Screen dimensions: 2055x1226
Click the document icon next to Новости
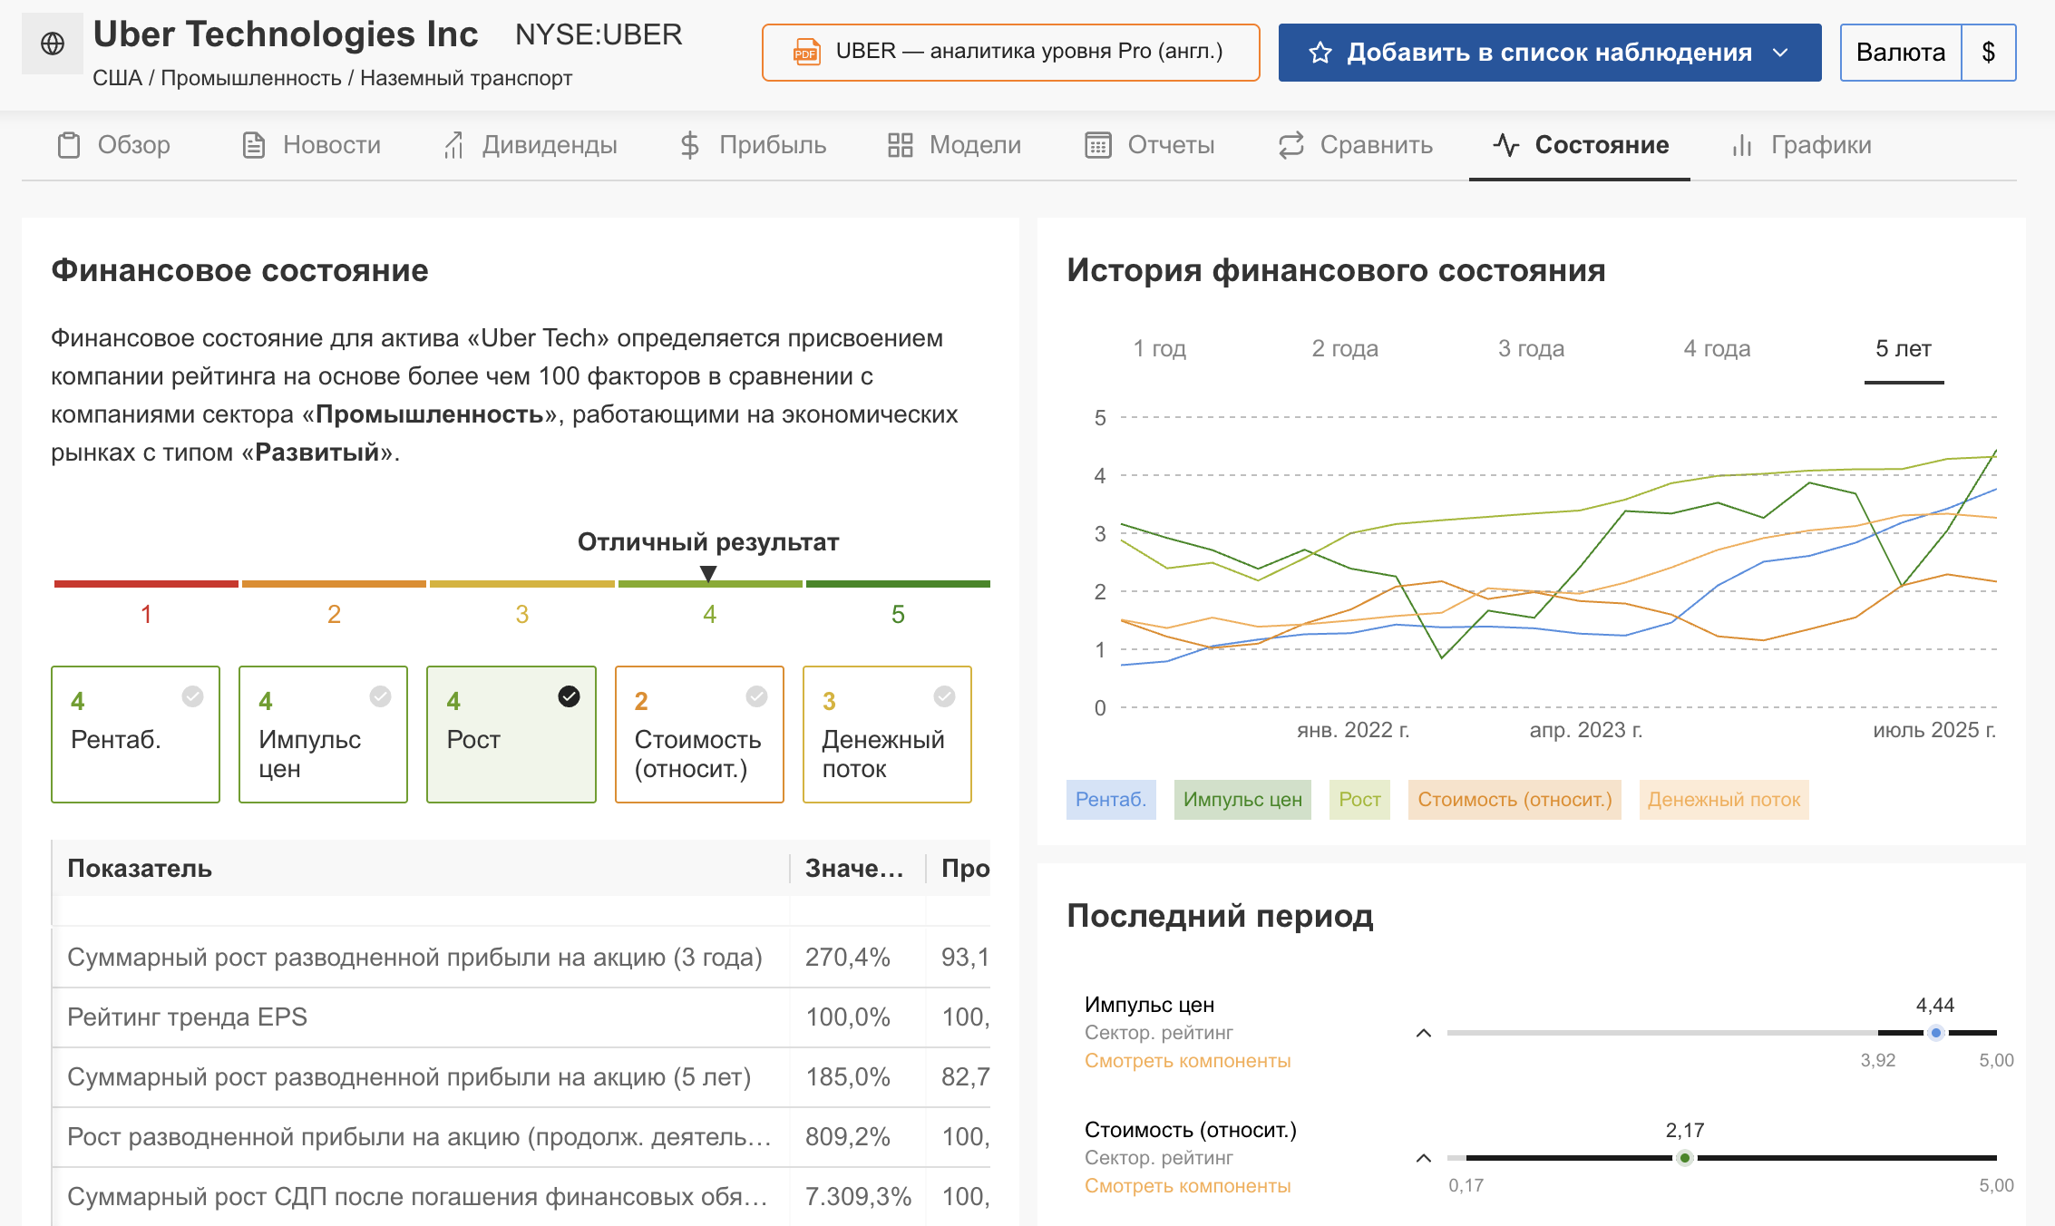[254, 145]
